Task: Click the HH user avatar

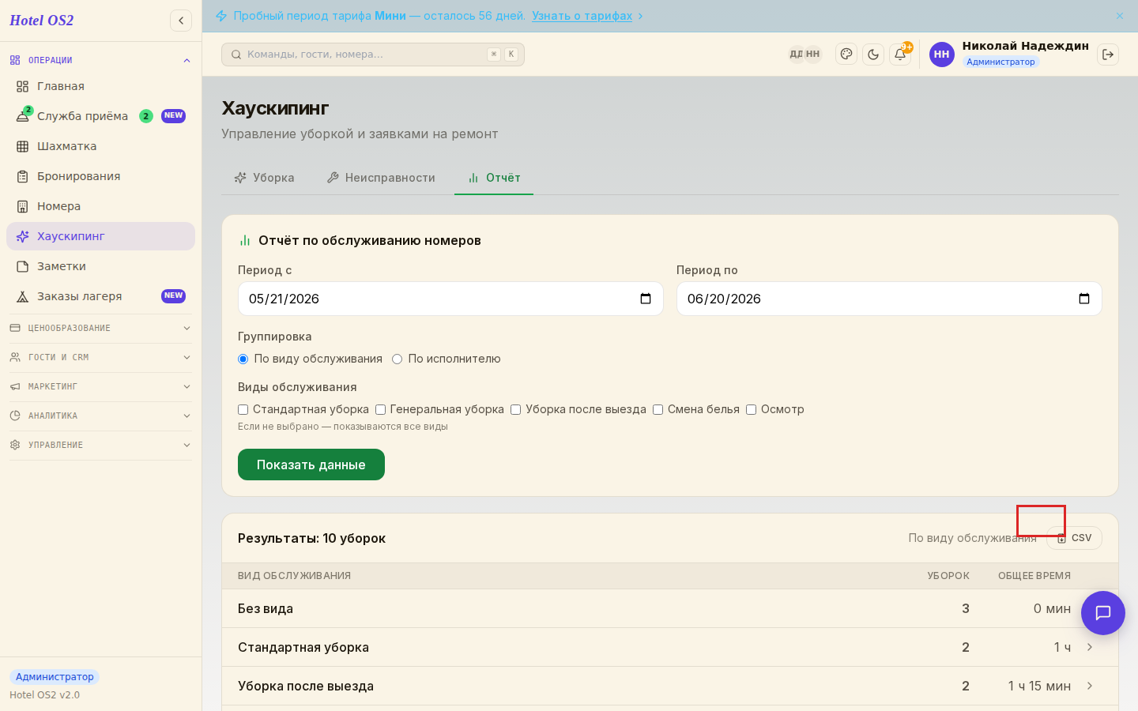Action: tap(942, 55)
